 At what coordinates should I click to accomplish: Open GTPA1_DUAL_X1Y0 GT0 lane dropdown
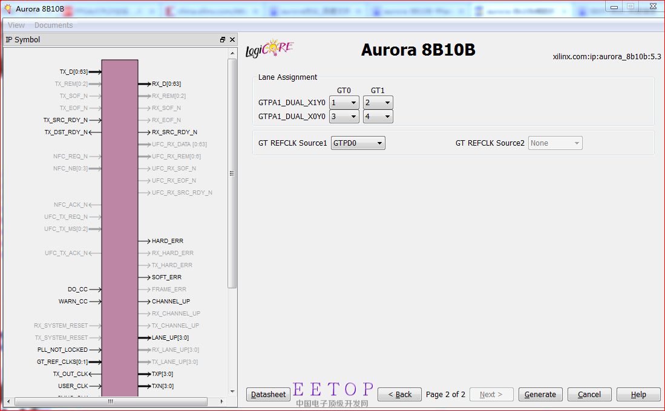point(344,103)
